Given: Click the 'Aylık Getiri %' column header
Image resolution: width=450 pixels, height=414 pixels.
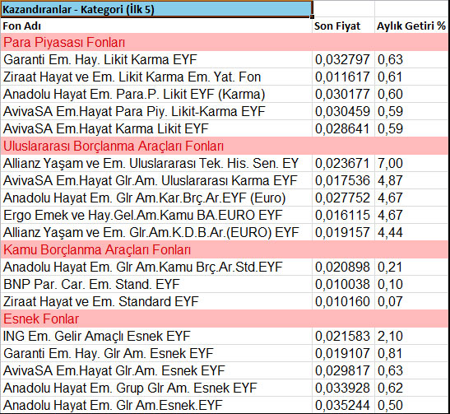Looking at the screenshot, I should pyautogui.click(x=411, y=26).
